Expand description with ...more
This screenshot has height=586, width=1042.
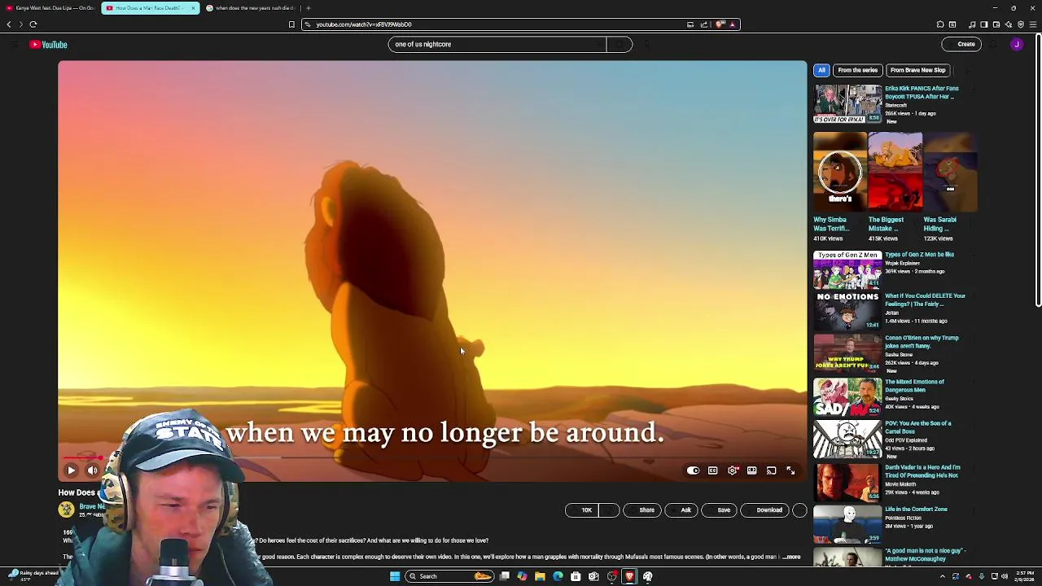[791, 558]
